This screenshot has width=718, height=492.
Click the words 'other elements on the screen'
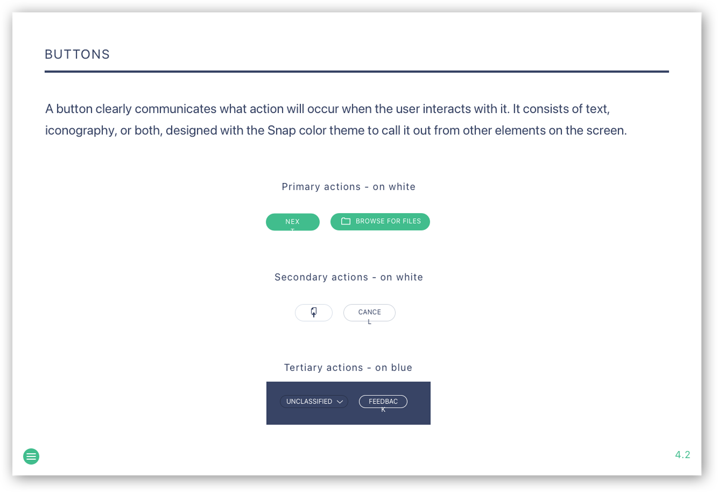click(544, 130)
